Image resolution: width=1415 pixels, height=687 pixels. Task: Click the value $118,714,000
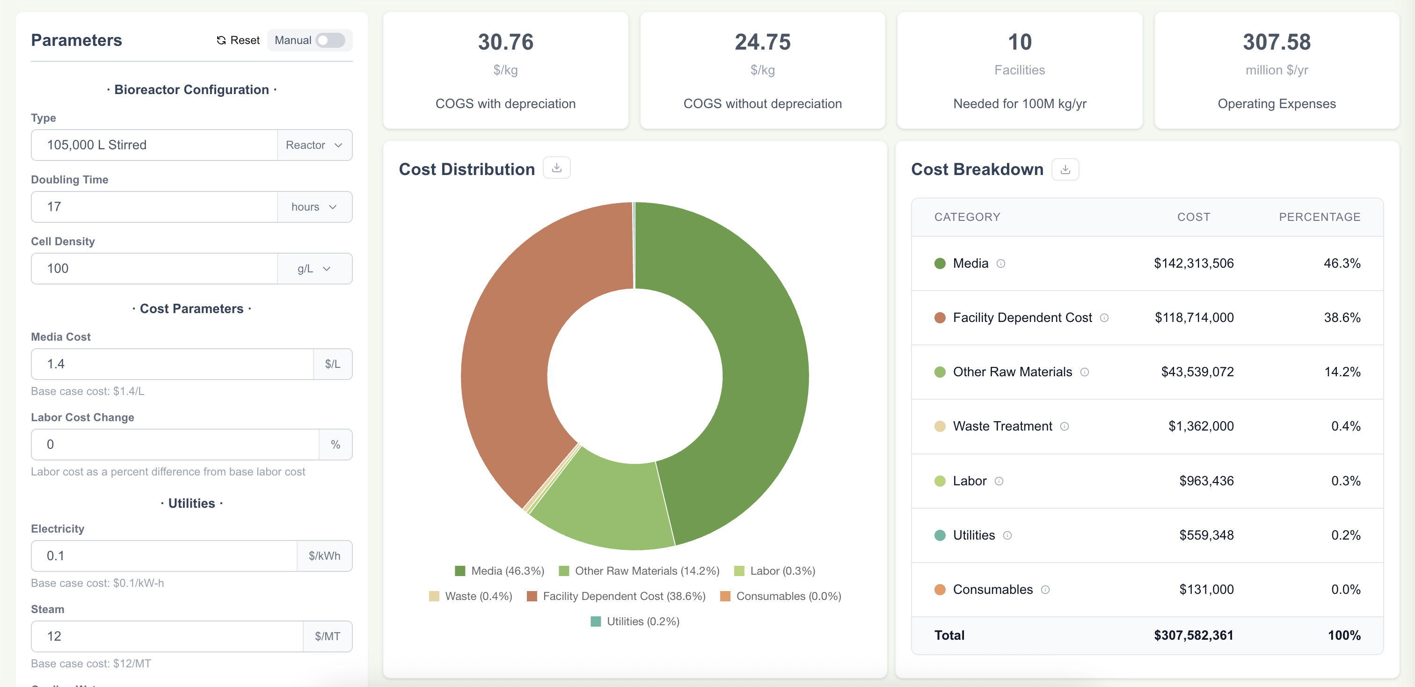pyautogui.click(x=1194, y=318)
